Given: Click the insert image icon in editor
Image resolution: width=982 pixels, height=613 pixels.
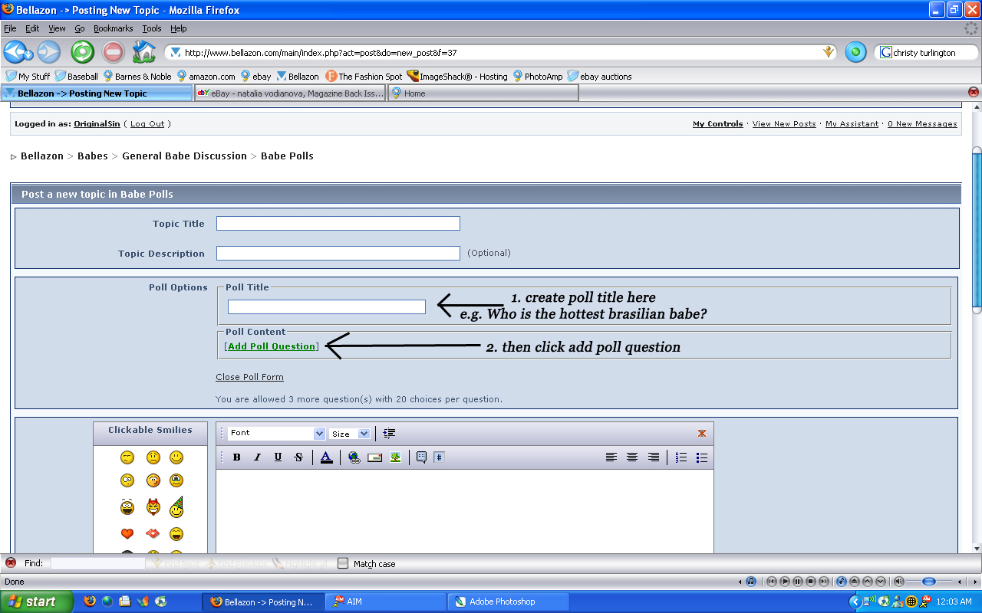Looking at the screenshot, I should [395, 457].
